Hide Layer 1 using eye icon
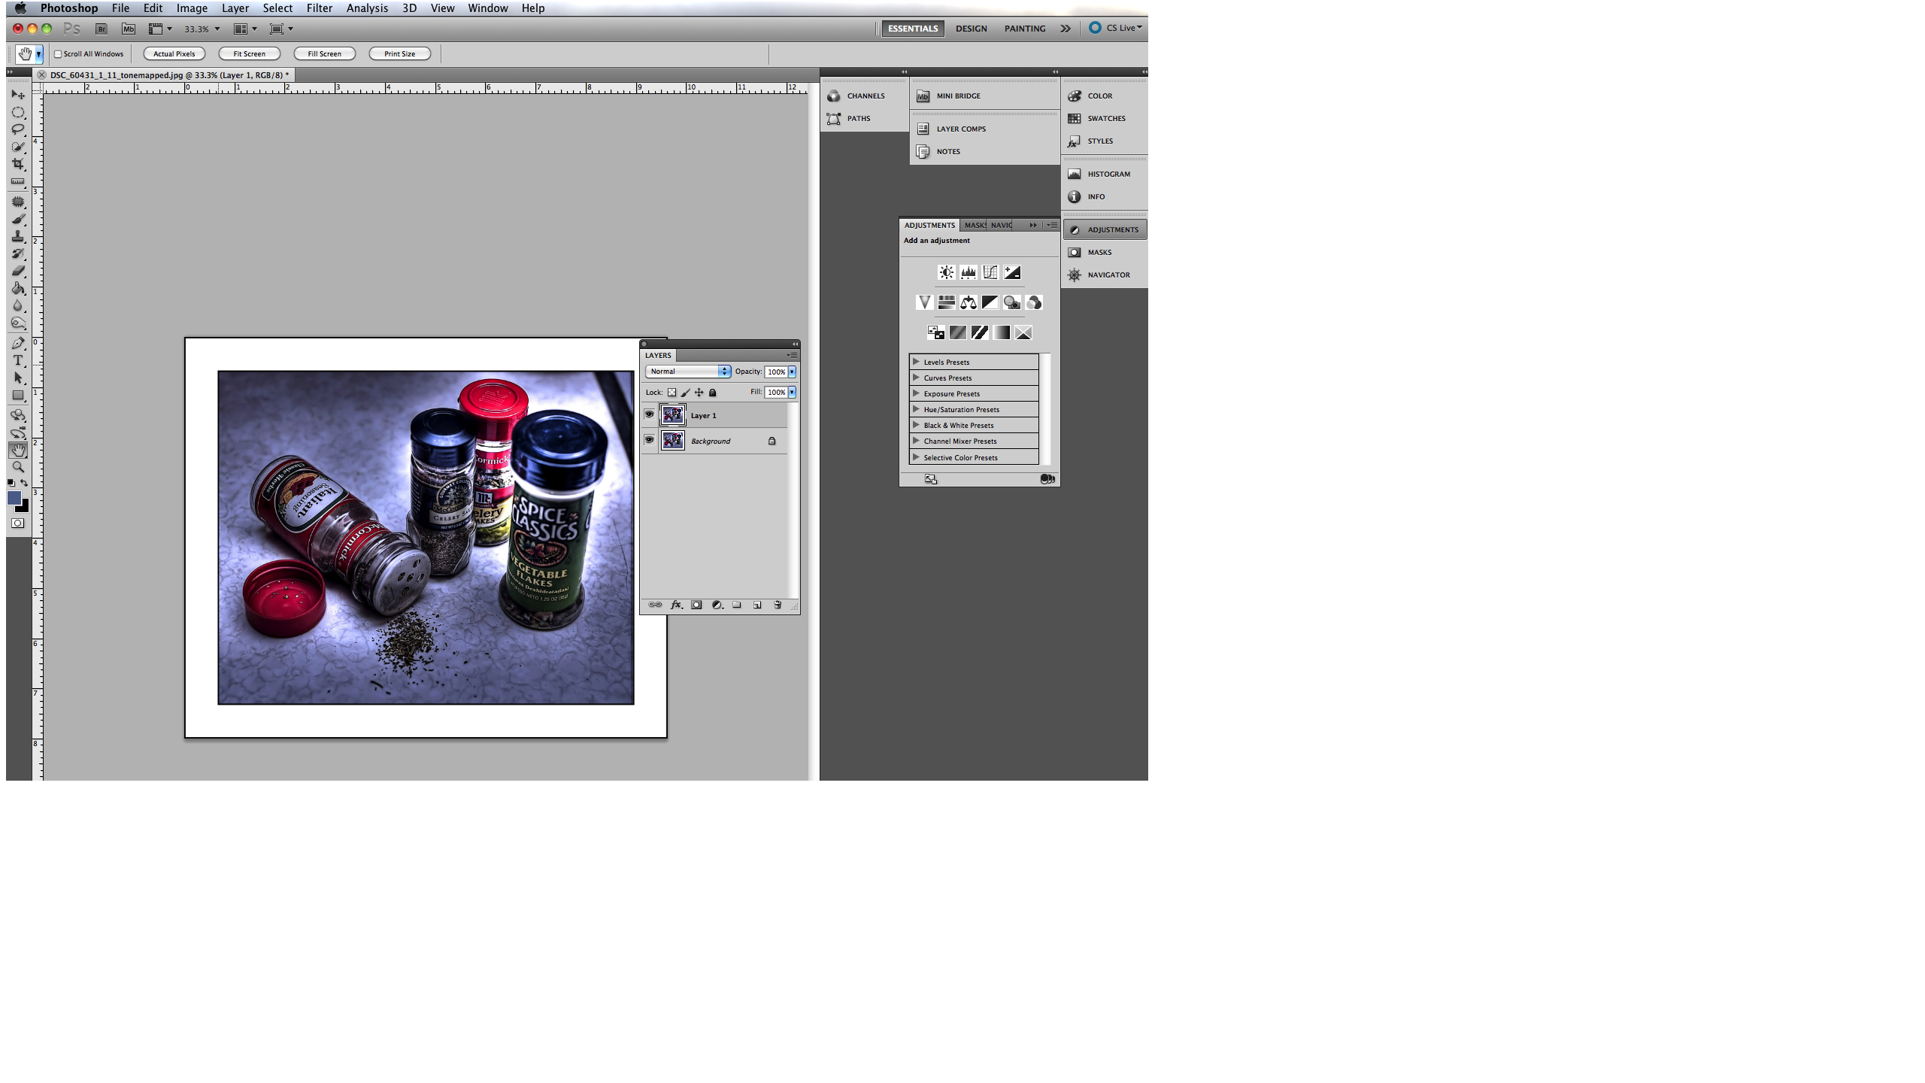The height and width of the screenshot is (1083, 1925). [649, 414]
